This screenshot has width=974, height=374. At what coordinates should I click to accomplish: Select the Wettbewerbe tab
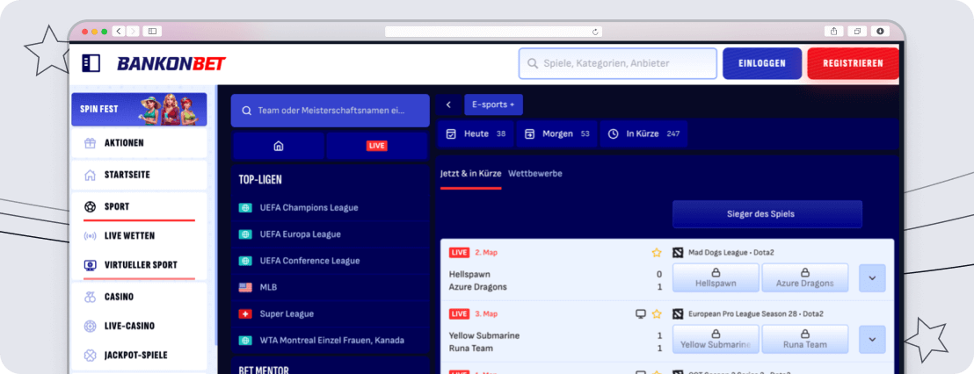pyautogui.click(x=534, y=174)
